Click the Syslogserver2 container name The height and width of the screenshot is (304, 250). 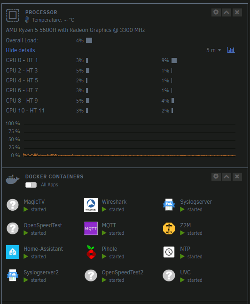click(41, 272)
